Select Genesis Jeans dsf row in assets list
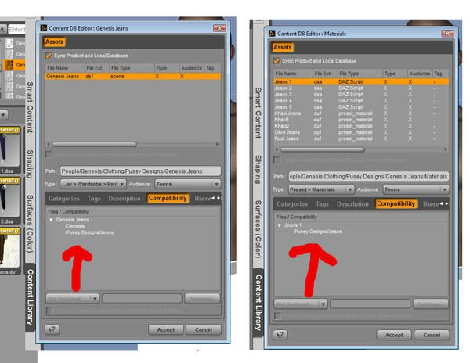 point(133,77)
